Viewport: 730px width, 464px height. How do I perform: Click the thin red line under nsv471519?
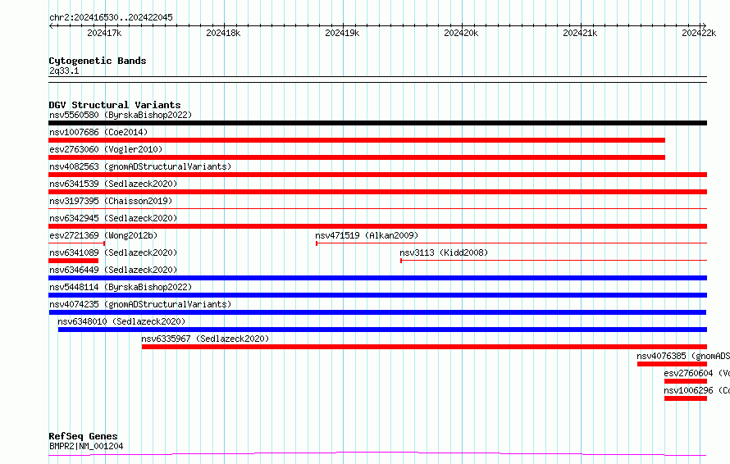pyautogui.click(x=511, y=243)
